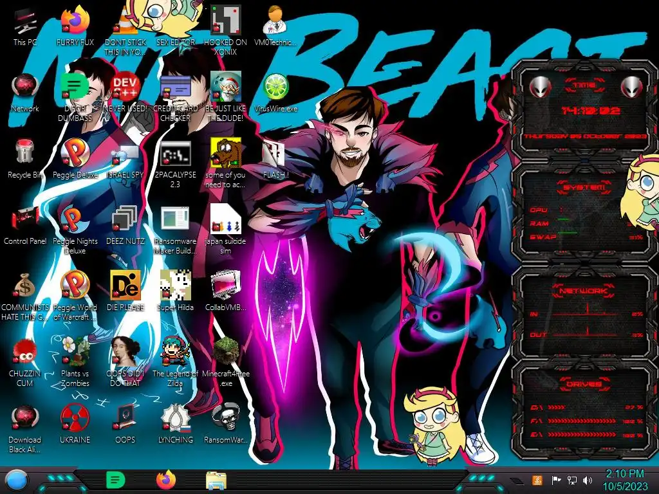Image resolution: width=659 pixels, height=494 pixels.
Task: Click Java icon in system tray
Action: point(537,480)
